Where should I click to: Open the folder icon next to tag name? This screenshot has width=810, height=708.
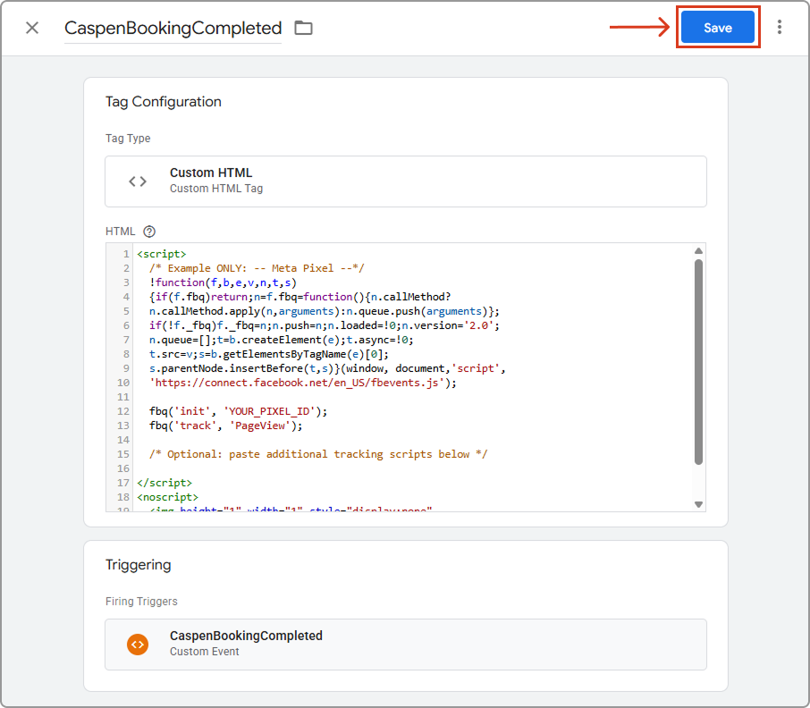304,28
